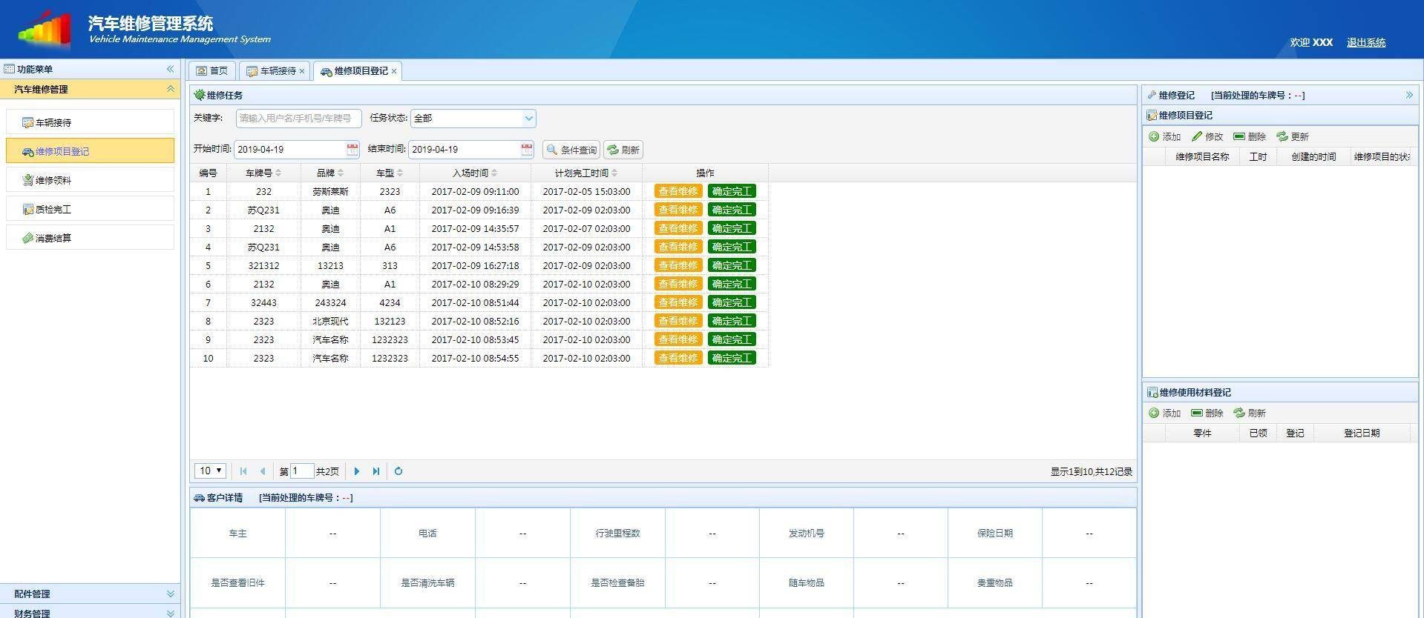Click 更新 in 维修项目登记 toolbar
The image size is (1424, 618).
[1293, 136]
